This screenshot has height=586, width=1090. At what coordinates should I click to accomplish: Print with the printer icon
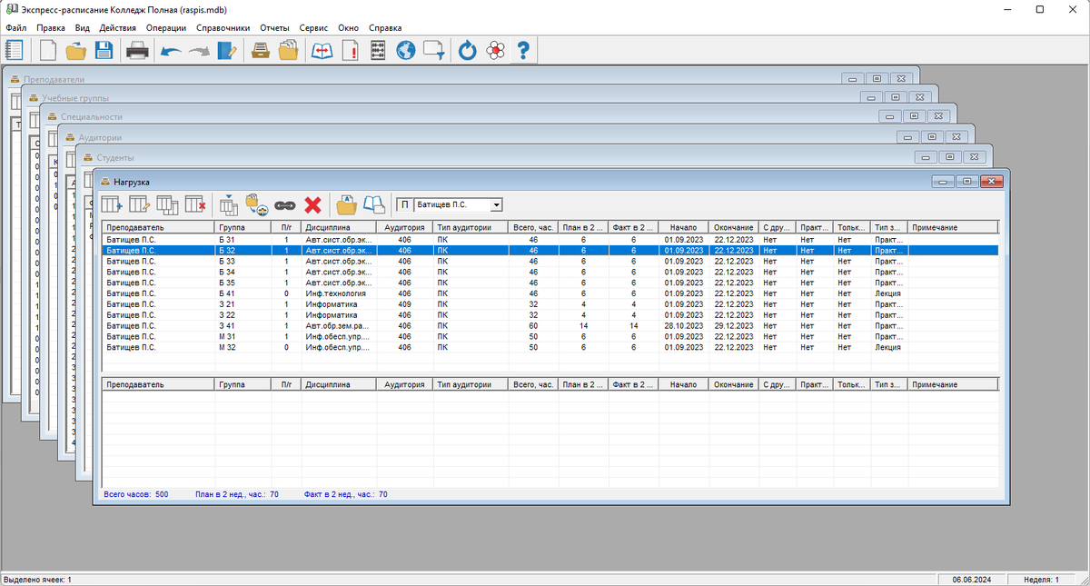point(137,50)
